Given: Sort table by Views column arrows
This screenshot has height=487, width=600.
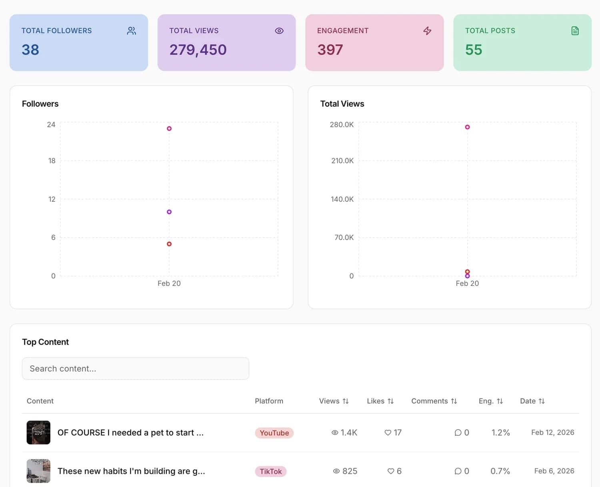Looking at the screenshot, I should [x=346, y=401].
